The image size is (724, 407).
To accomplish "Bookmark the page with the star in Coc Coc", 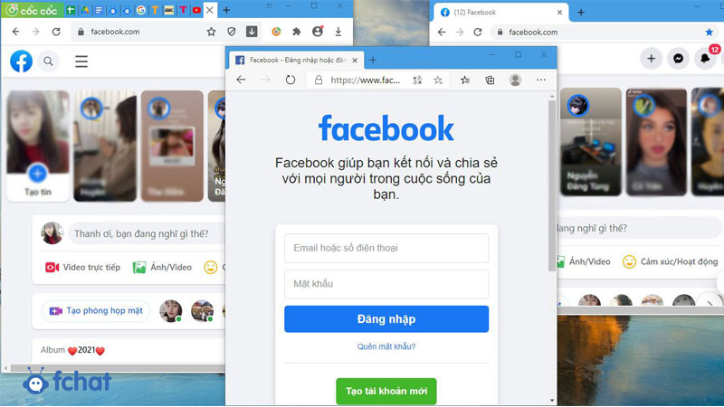I will 211,32.
